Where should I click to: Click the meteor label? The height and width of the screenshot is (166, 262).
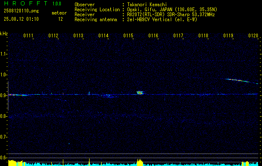pyautogui.click(x=59, y=13)
